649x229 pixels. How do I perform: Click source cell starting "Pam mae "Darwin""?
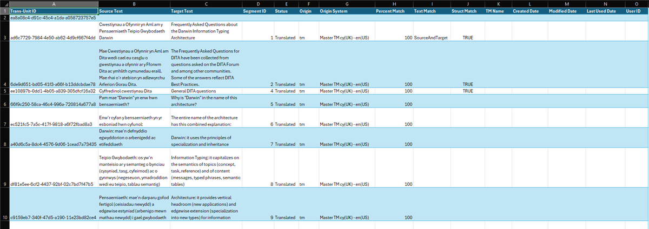pos(134,101)
